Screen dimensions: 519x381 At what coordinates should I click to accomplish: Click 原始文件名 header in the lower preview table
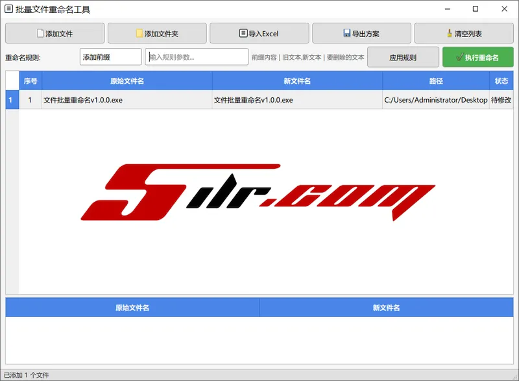pos(132,308)
